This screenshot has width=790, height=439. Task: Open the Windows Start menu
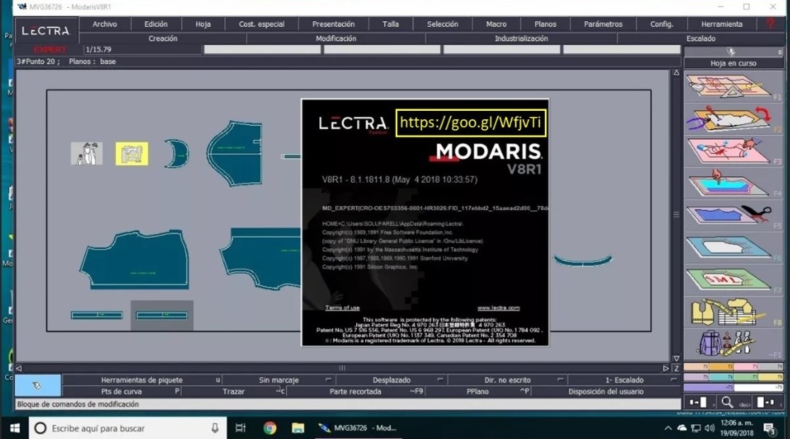pos(15,428)
